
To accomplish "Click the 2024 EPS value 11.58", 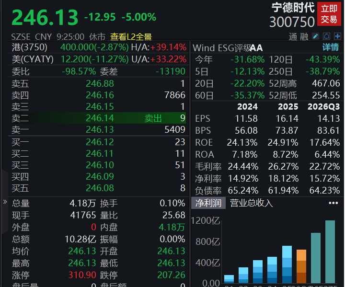I will pyautogui.click(x=246, y=119).
